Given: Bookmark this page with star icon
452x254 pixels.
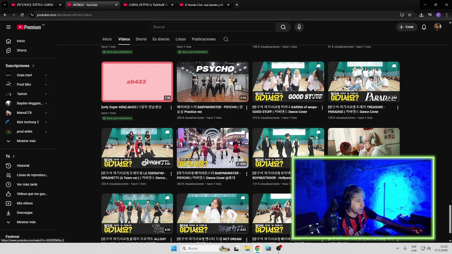Looking at the screenshot, I should [410, 15].
